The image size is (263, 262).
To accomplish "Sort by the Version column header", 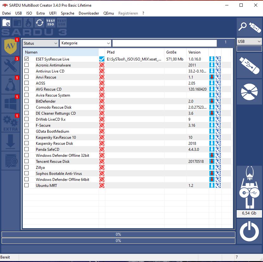I will 198,52.
